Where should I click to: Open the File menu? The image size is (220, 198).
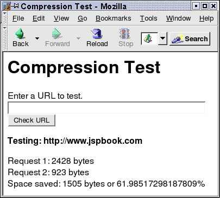18,18
